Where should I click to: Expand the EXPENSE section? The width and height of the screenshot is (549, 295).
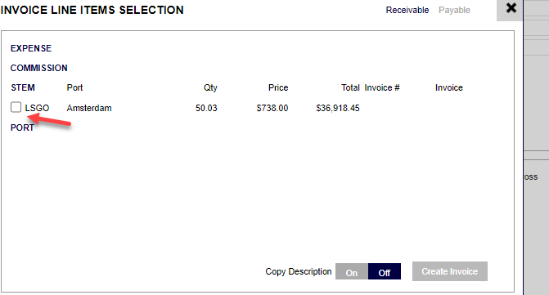click(x=31, y=48)
